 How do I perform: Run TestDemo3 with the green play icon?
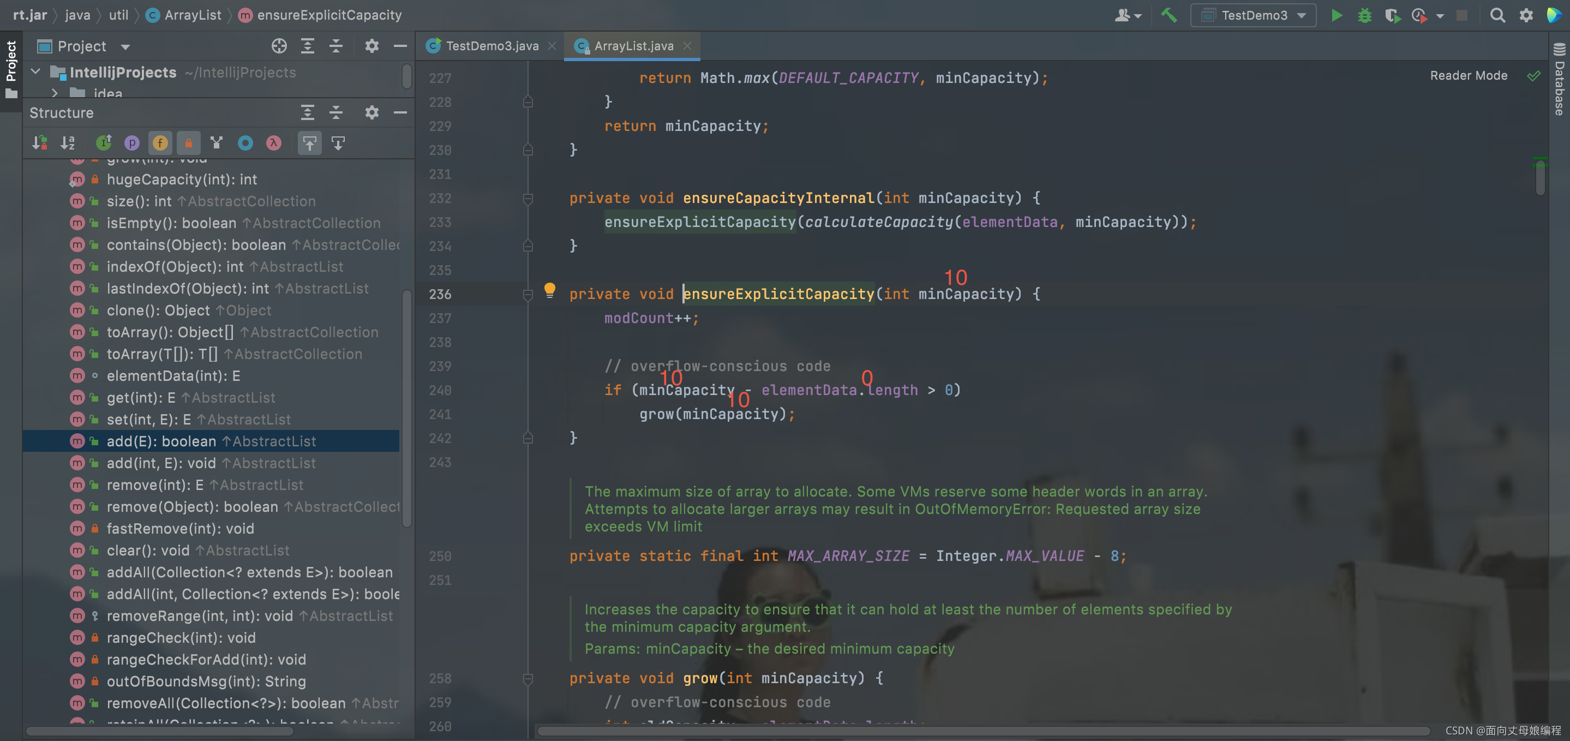[x=1337, y=15]
